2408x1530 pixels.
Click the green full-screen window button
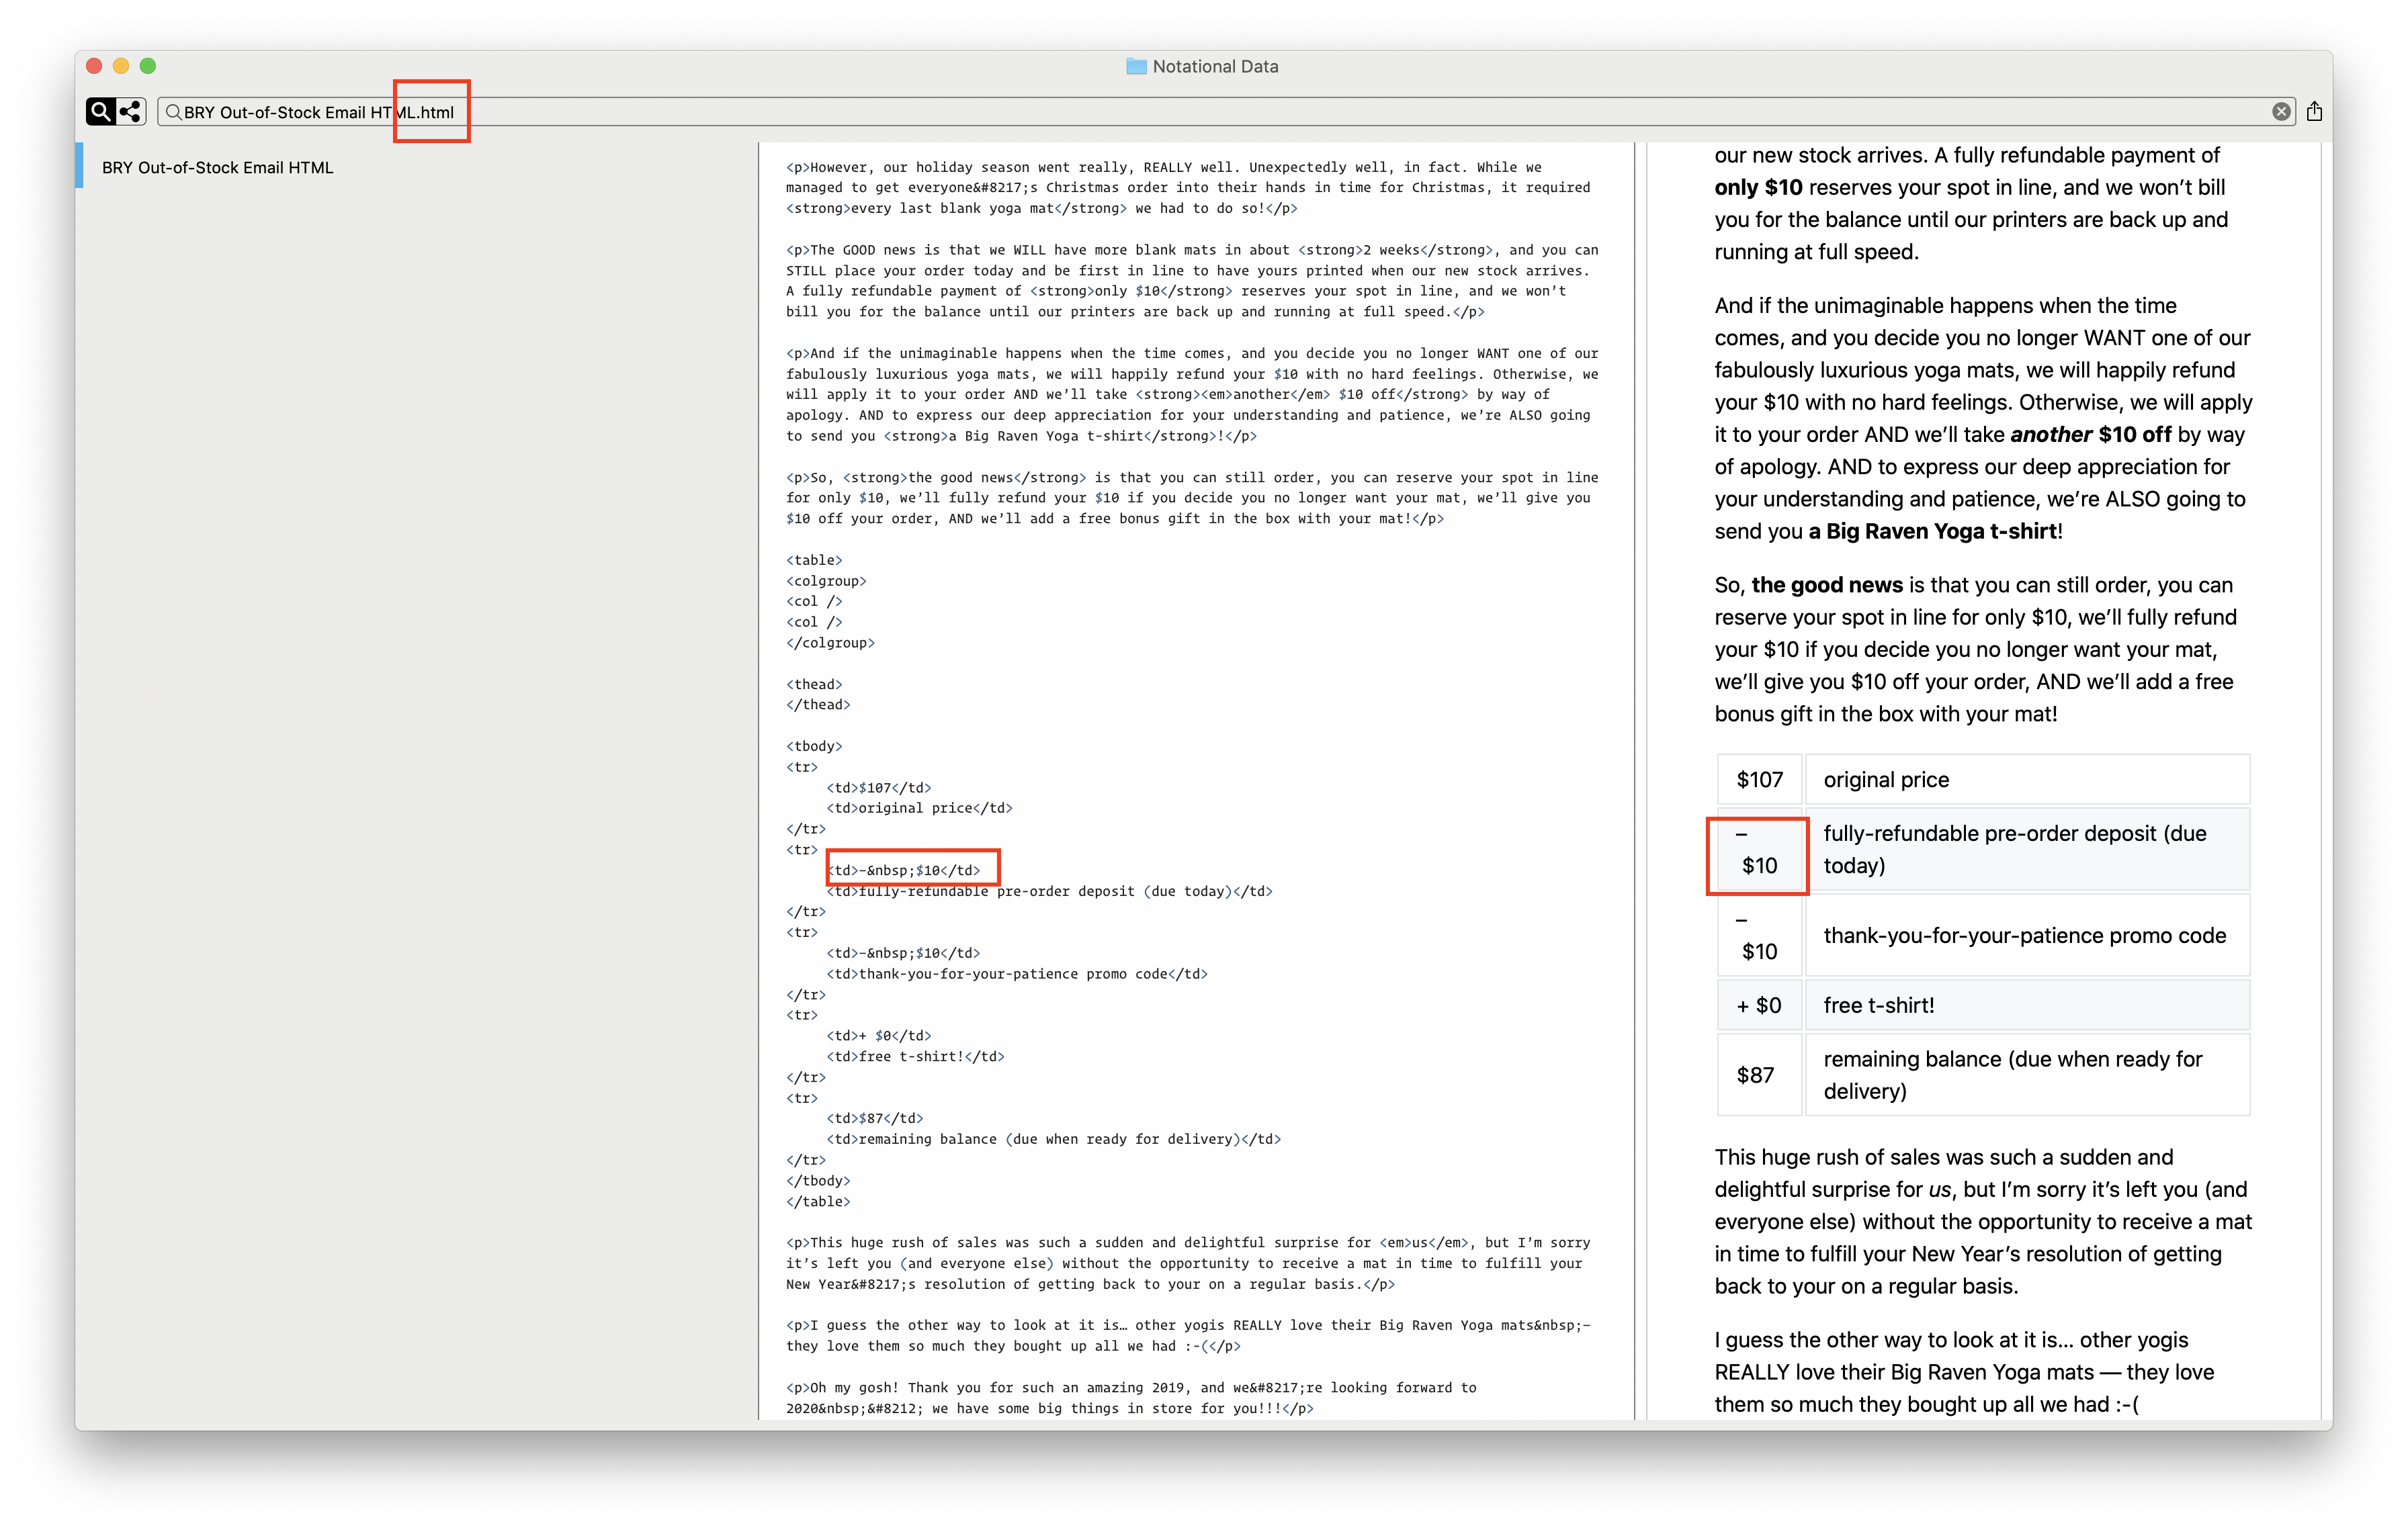[x=148, y=66]
